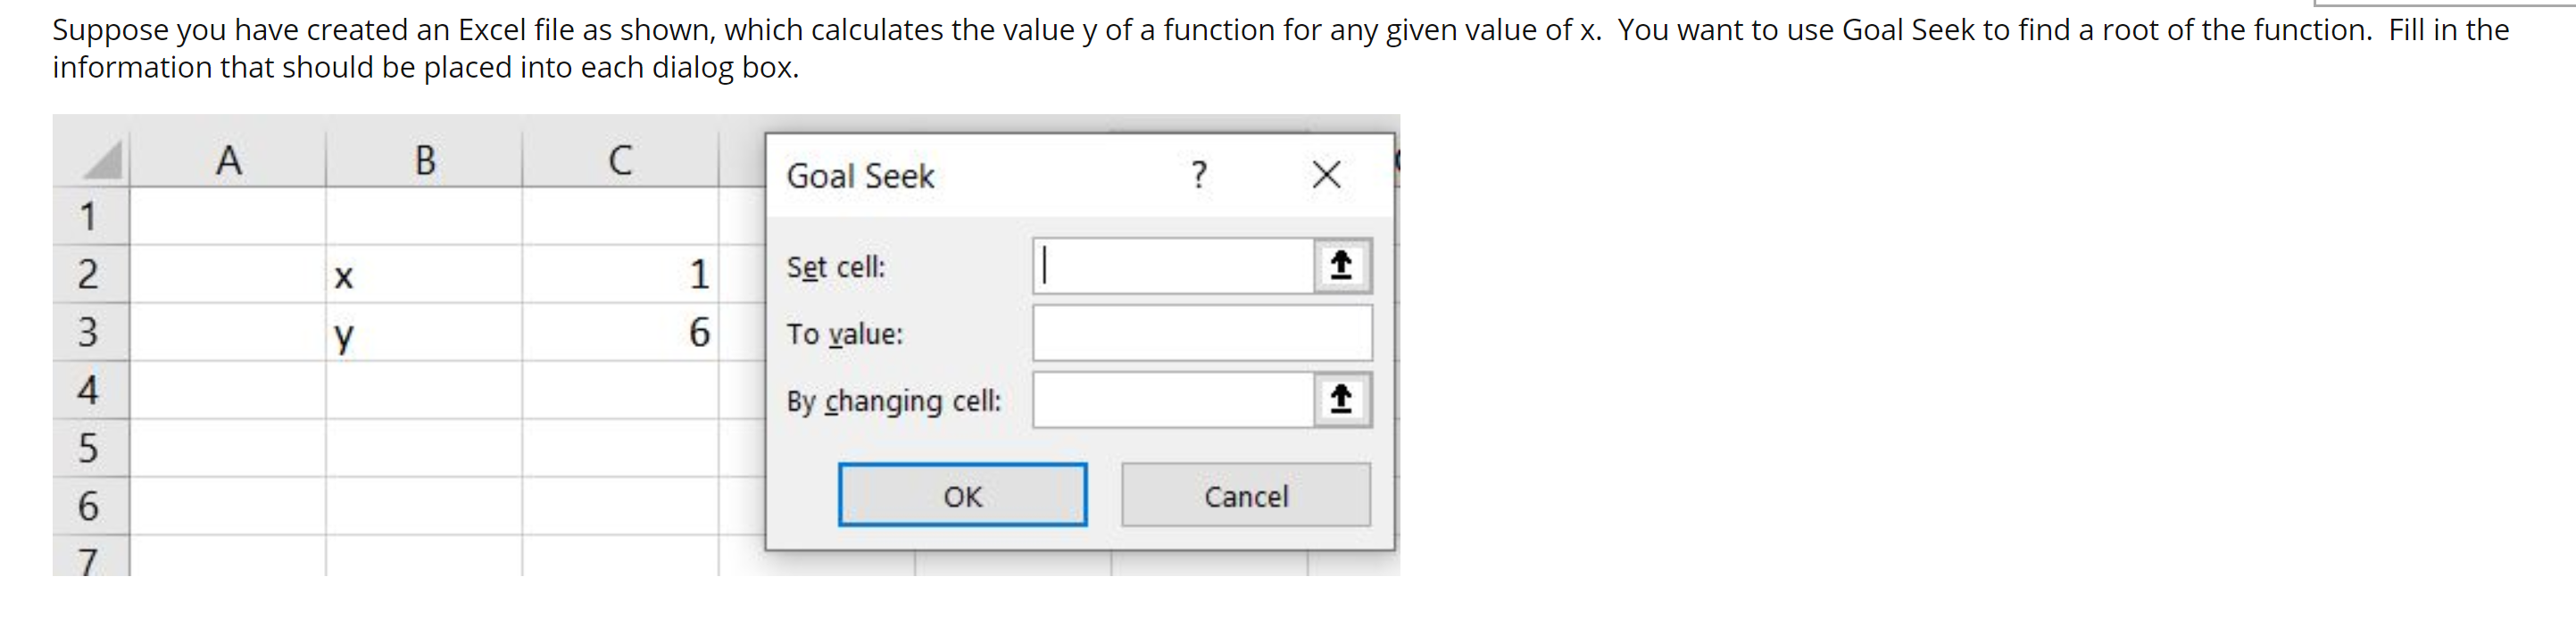
Task: Click inside the By changing cell input box
Action: pyautogui.click(x=1170, y=399)
